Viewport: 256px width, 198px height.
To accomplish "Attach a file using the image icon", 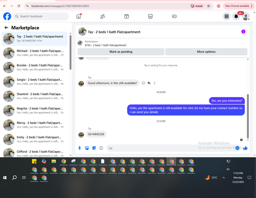I will coord(87,148).
